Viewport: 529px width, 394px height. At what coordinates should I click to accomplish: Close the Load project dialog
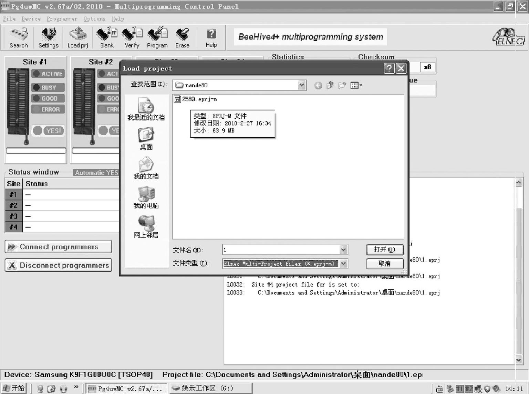401,68
